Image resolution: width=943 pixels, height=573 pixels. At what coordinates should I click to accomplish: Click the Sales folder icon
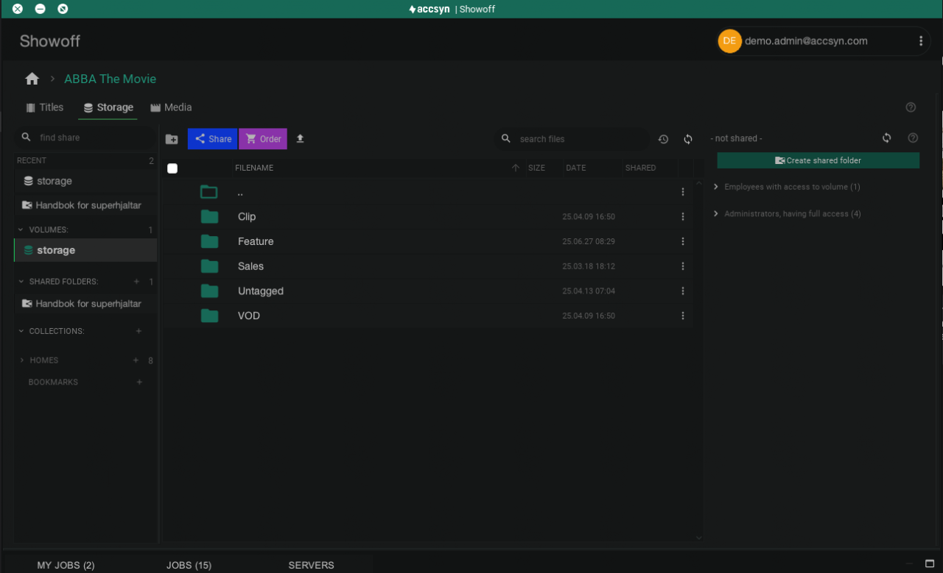point(209,266)
